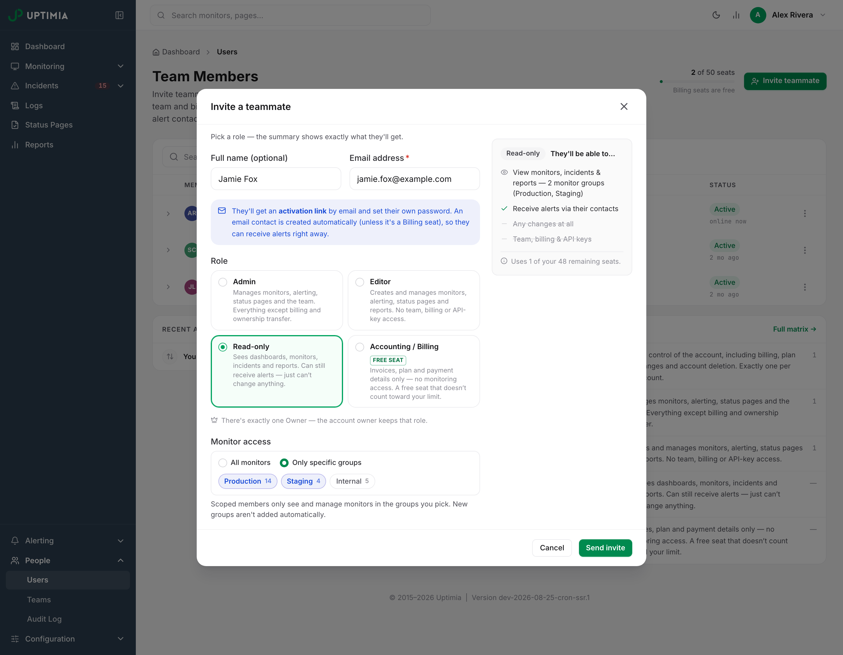Expand the Monitoring menu chevron
This screenshot has width=843, height=655.
(120, 66)
